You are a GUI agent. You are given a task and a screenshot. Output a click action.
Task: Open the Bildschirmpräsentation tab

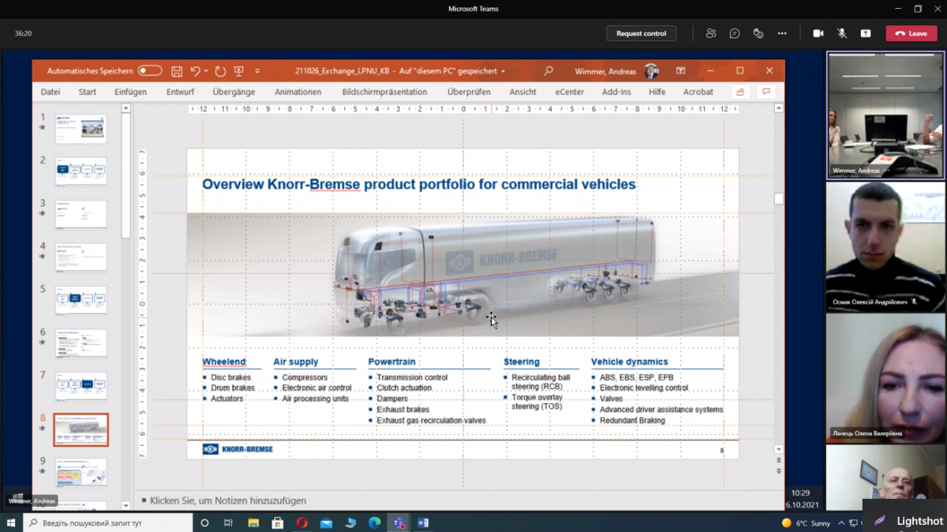tap(384, 92)
